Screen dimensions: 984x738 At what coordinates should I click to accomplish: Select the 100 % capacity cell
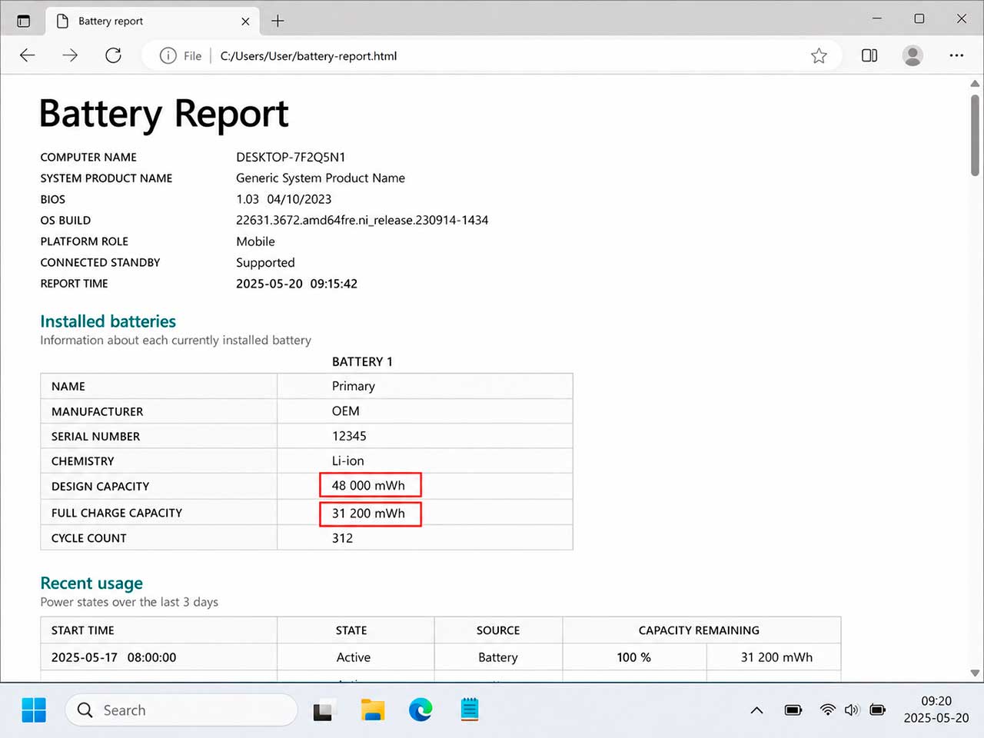(634, 657)
